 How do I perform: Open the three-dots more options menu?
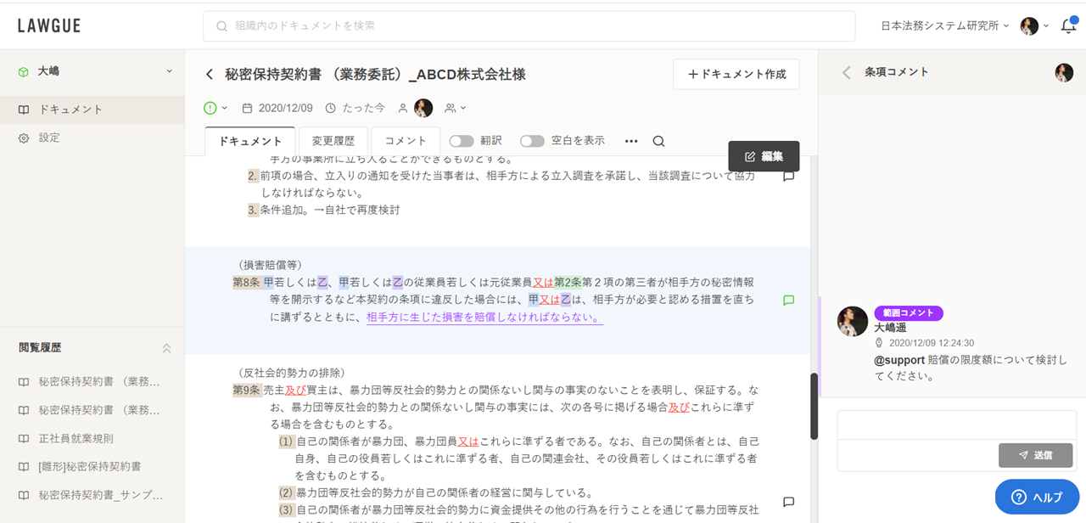(631, 141)
